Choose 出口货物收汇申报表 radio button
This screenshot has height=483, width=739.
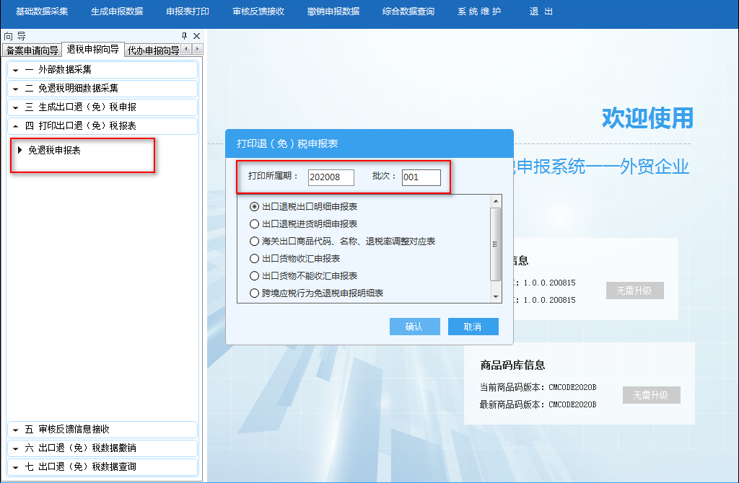click(x=254, y=258)
